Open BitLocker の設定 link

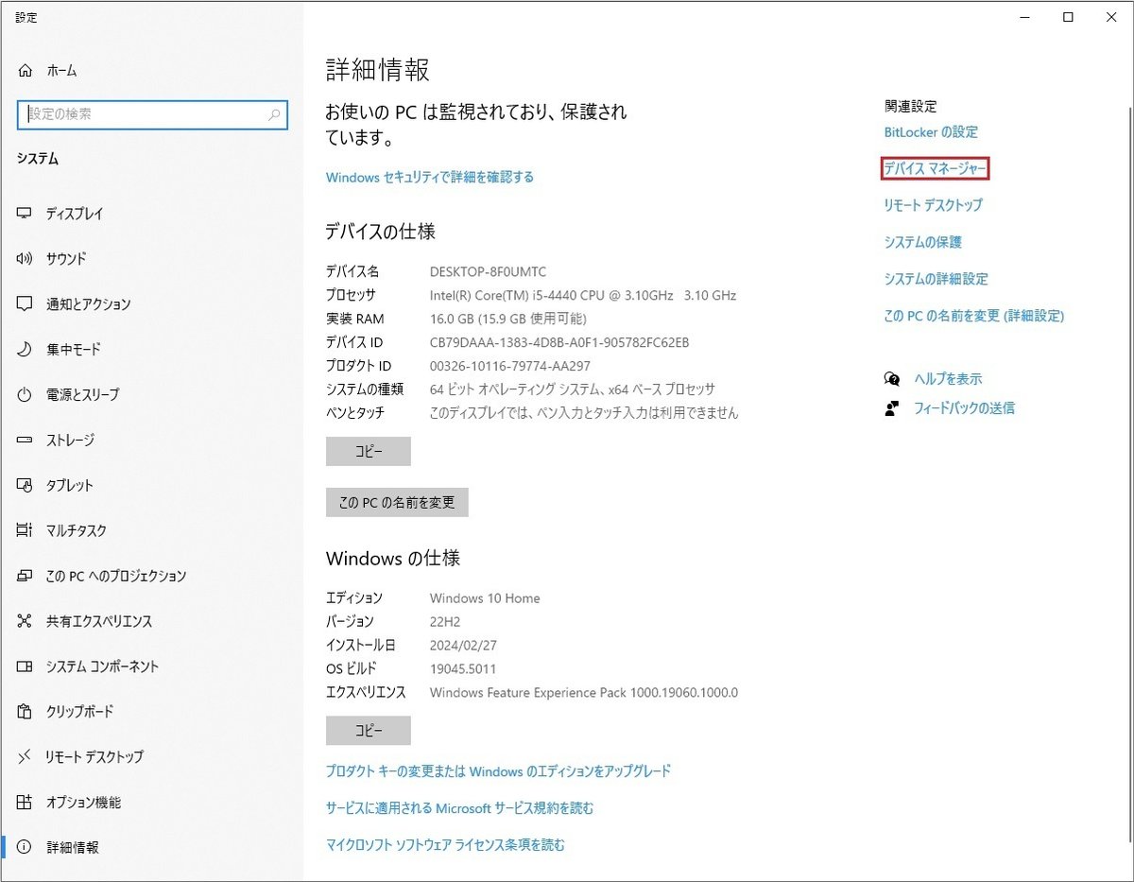931,132
